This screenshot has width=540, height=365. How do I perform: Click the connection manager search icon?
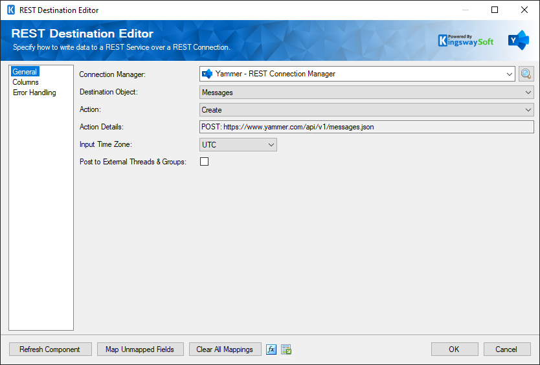point(526,74)
